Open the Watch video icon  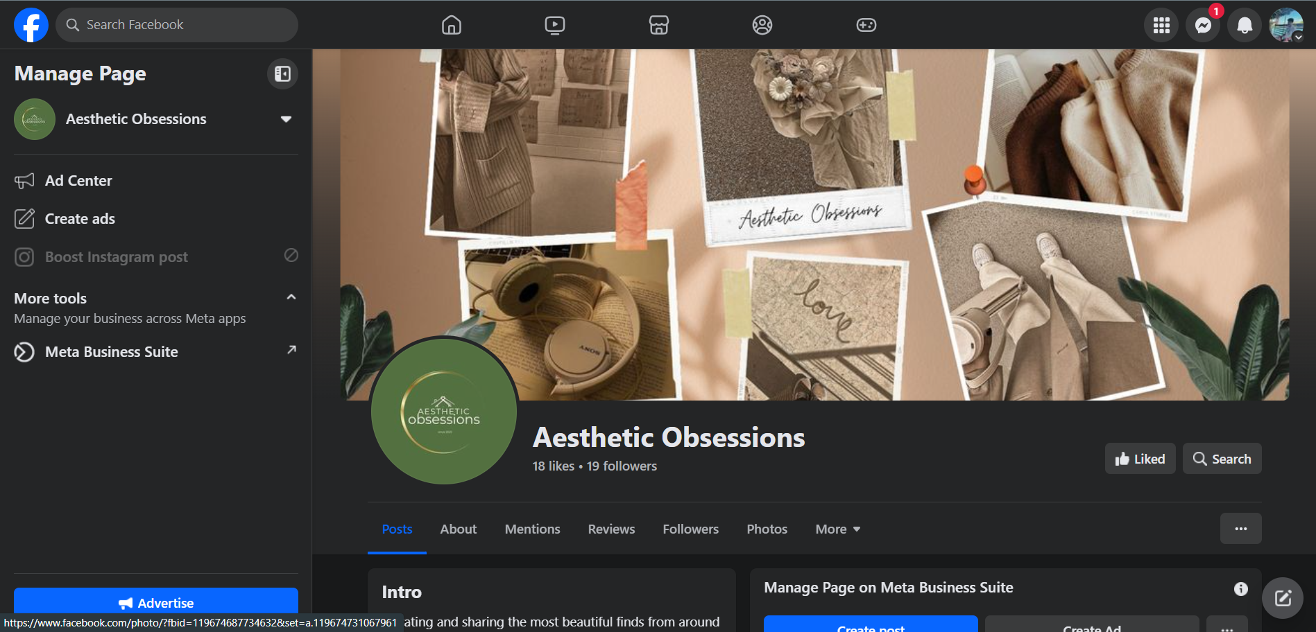tap(555, 25)
